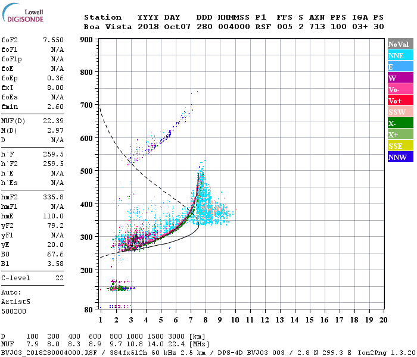Click the foEp value 0.36
This screenshot has width=417, height=357.
tap(55, 78)
